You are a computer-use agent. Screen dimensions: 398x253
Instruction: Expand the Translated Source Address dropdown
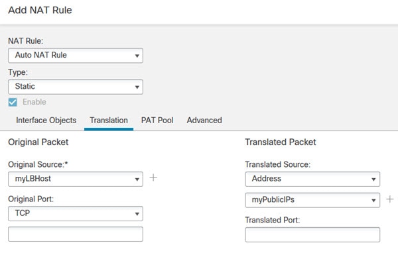coord(312,179)
